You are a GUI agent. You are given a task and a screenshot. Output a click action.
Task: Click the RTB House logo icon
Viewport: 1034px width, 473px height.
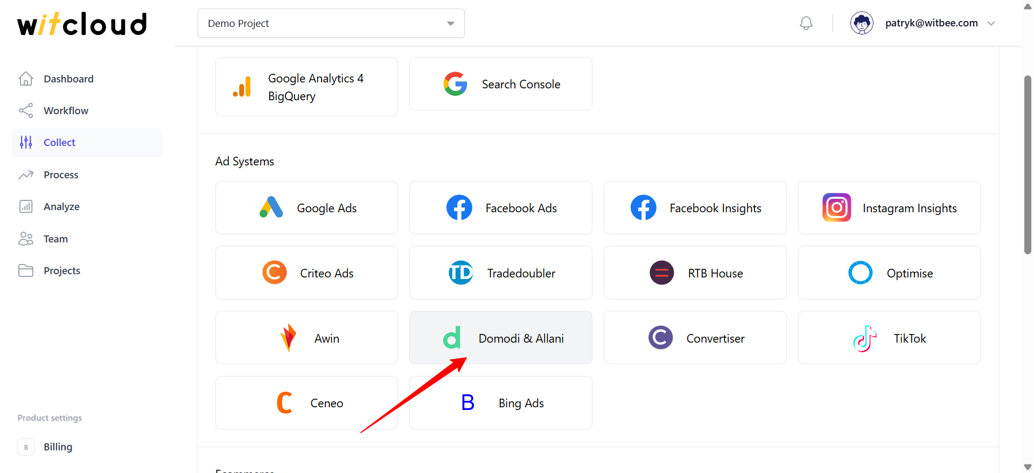[662, 273]
